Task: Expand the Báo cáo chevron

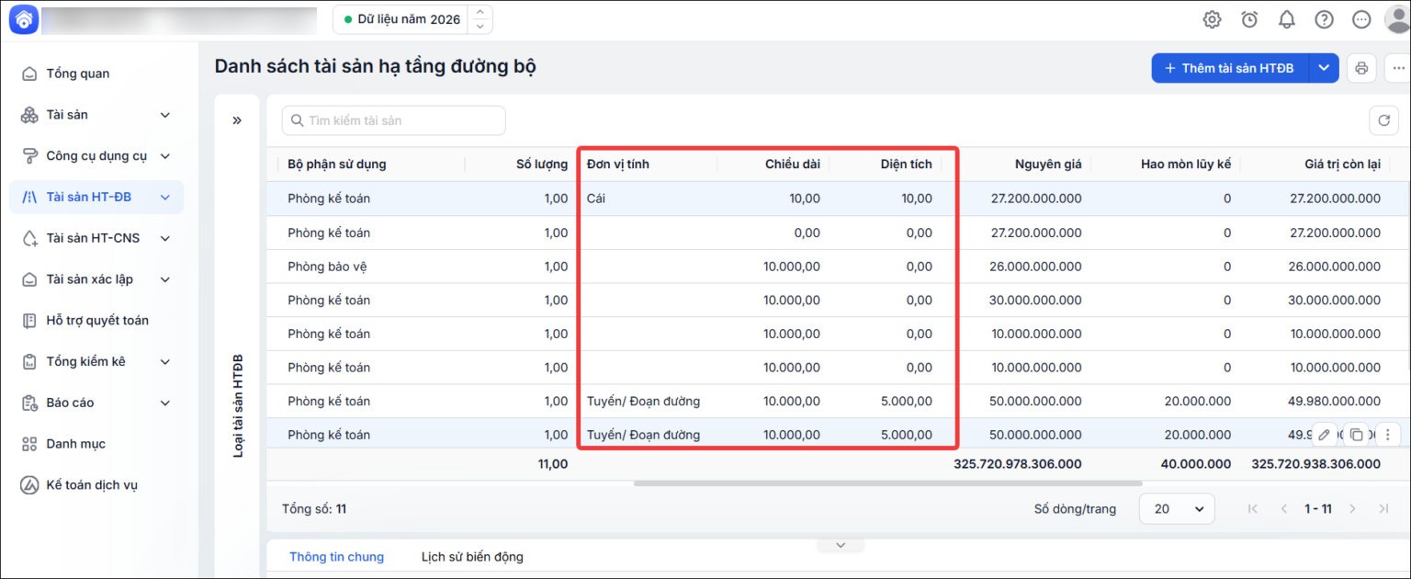Action: point(165,403)
